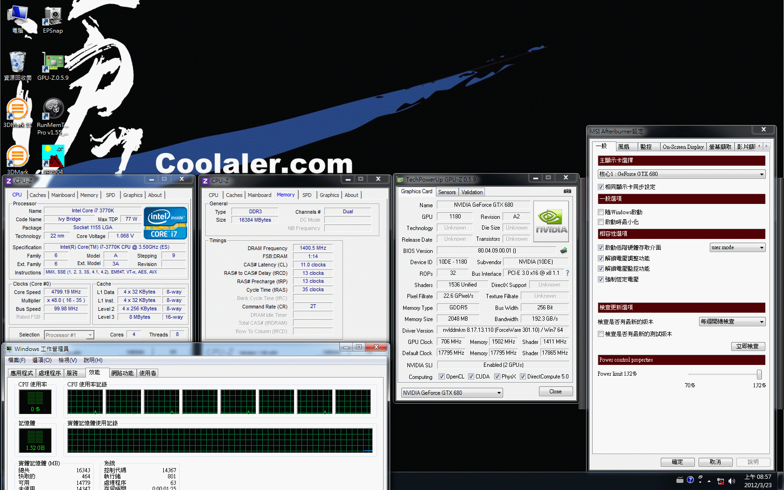This screenshot has height=490, width=784.
Task: Click the Z icon of the CPU-Z Memory window
Action: pyautogui.click(x=205, y=181)
